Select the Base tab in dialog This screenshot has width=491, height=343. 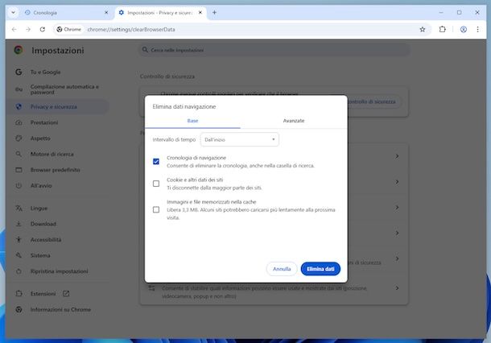pos(193,121)
